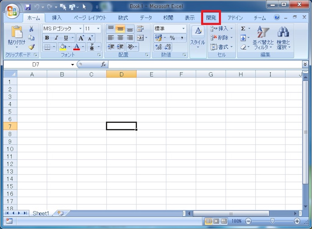Expand the formula bar
This screenshot has width=312, height=229.
305,64
